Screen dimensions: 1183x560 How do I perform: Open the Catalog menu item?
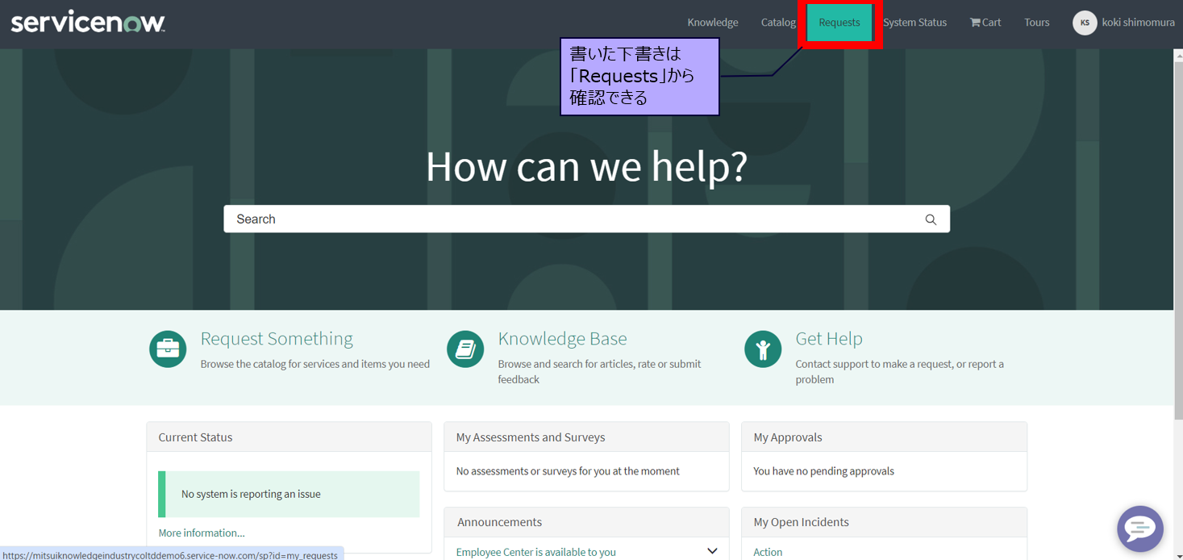778,23
